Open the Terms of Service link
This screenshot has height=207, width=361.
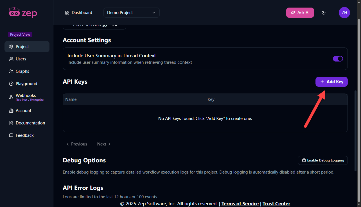240,204
